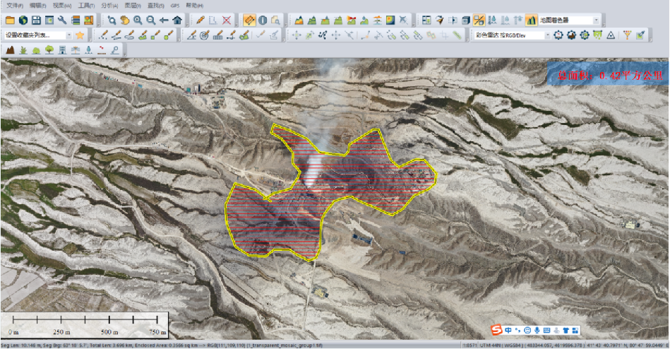Go to the Home full view icon
The width and height of the screenshot is (670, 349).
[x=177, y=20]
